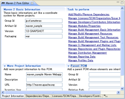This screenshot has height=99, width=125.
Task: Click the empty Description field
Action: (44, 80)
